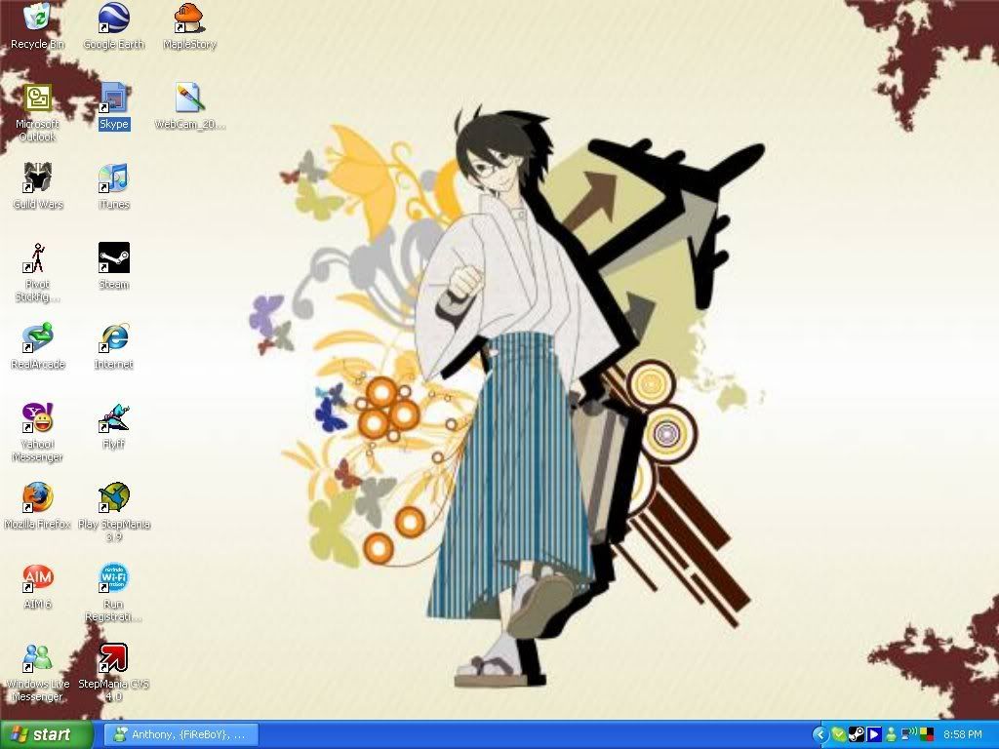Screen dimensions: 999x749
Task: Open the Windows start menu
Action: tap(46, 734)
